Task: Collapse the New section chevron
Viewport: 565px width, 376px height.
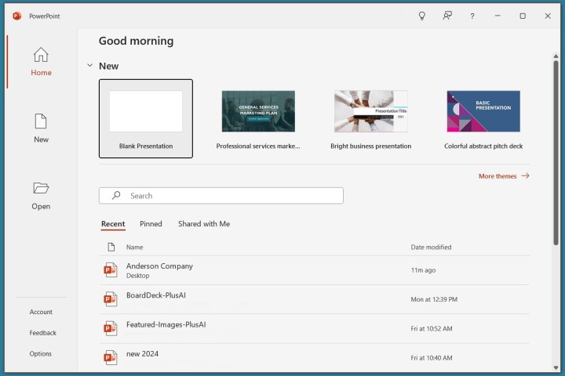Action: click(89, 66)
